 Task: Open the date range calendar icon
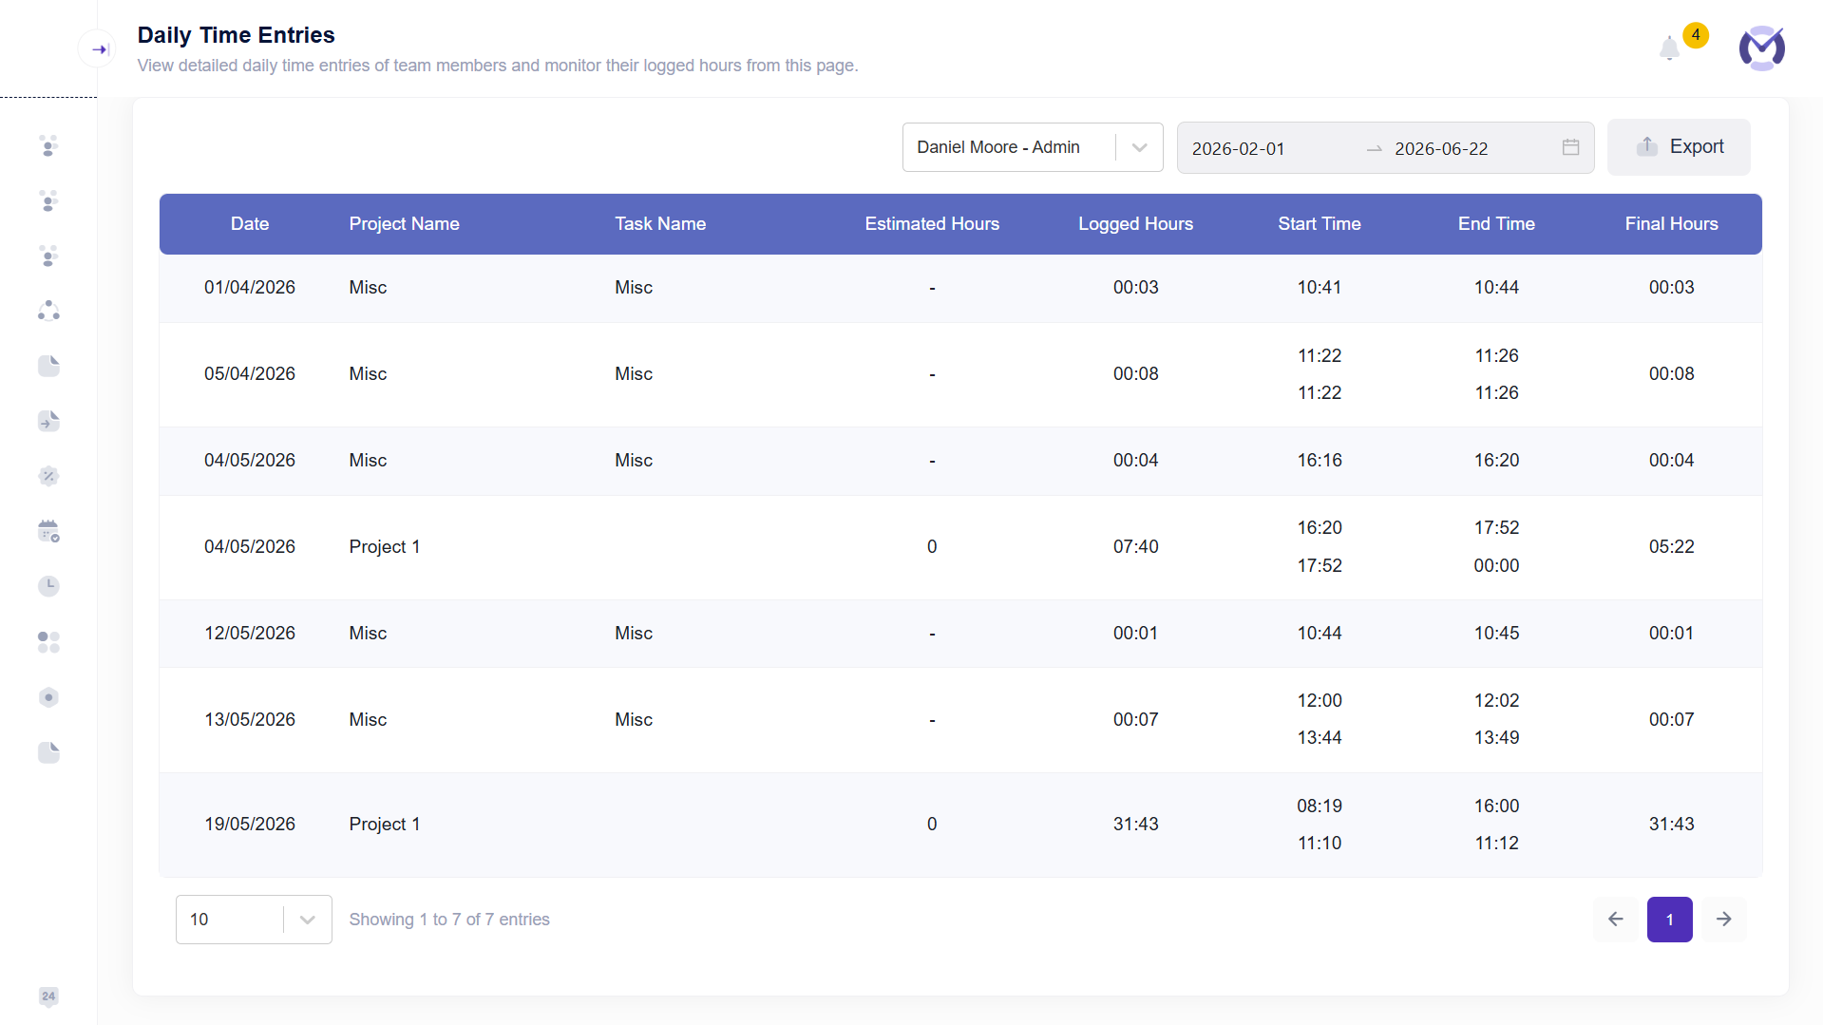coord(1570,147)
